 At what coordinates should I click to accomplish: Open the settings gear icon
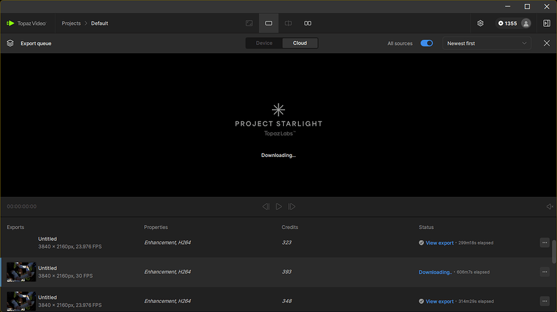point(480,24)
